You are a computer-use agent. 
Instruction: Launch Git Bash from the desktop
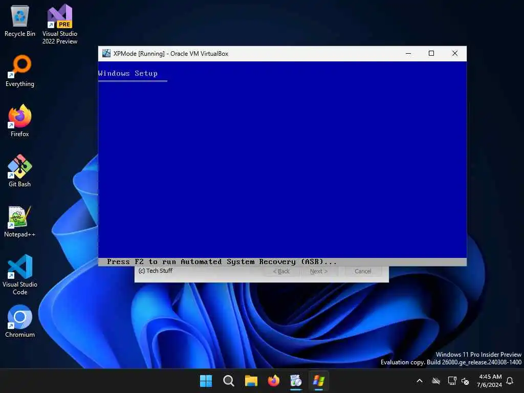[20, 171]
